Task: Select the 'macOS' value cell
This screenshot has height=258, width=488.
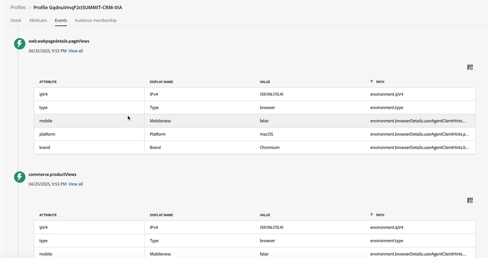Action: pos(266,134)
